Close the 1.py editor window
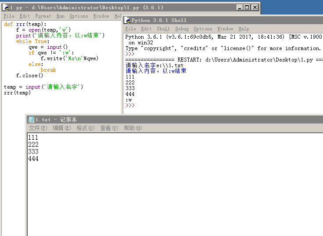The image size is (323, 236). tap(255, 7)
